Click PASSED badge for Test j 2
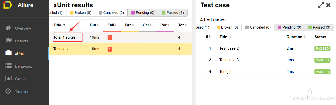This screenshot has width=336, height=105. coord(322,72)
